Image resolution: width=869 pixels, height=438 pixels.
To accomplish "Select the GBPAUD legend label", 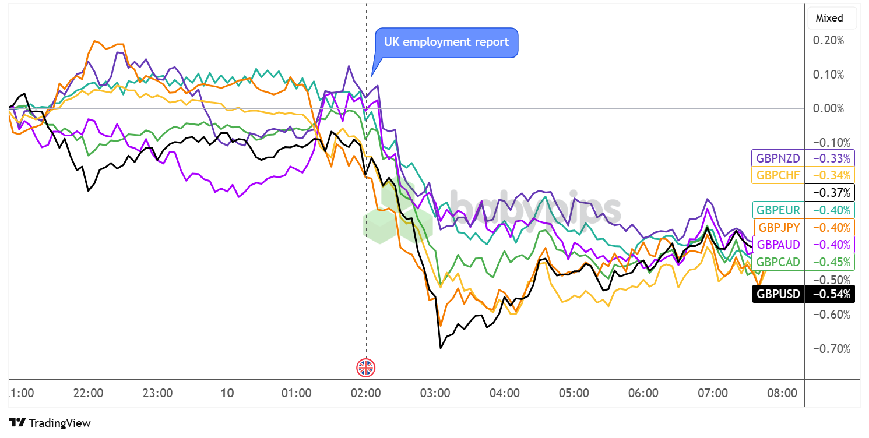I will (777, 245).
